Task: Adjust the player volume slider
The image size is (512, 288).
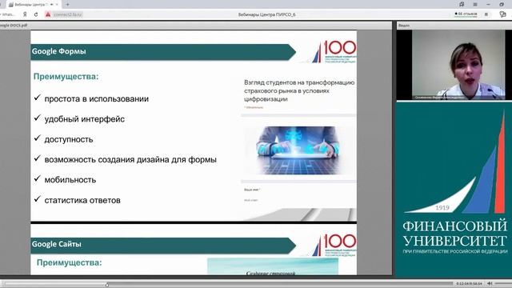Action: 503,283
